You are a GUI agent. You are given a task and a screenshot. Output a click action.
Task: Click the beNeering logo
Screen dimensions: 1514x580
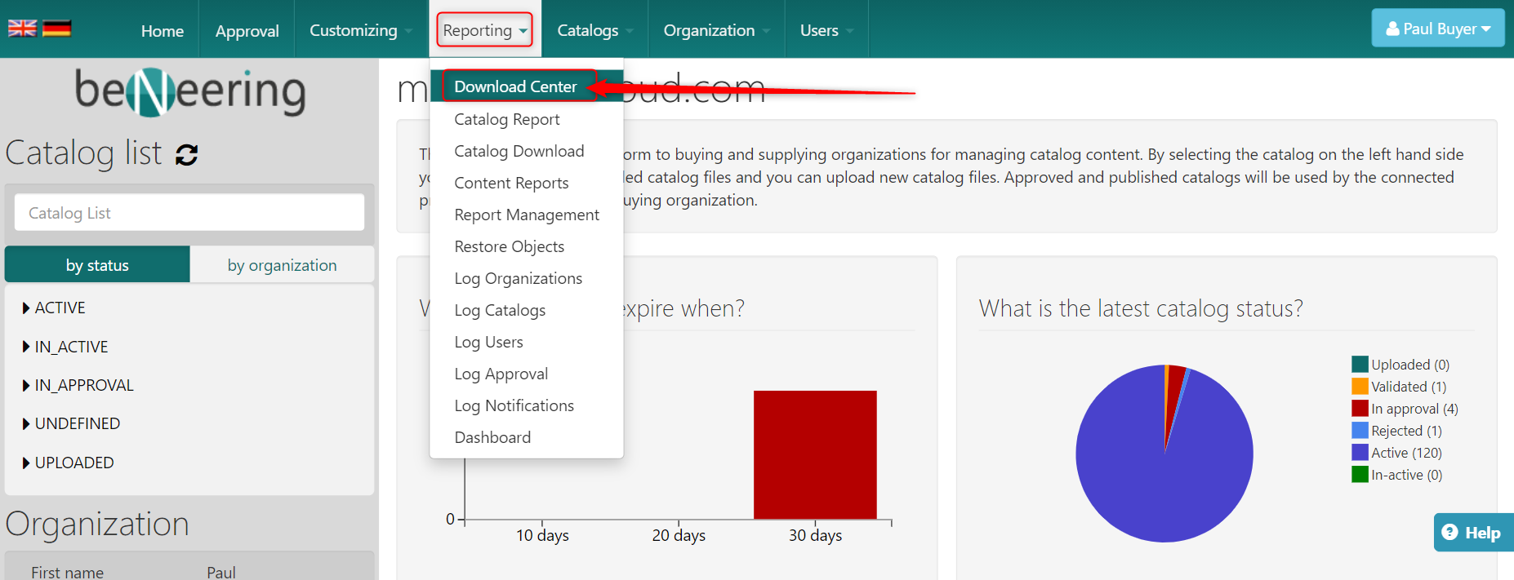(189, 91)
